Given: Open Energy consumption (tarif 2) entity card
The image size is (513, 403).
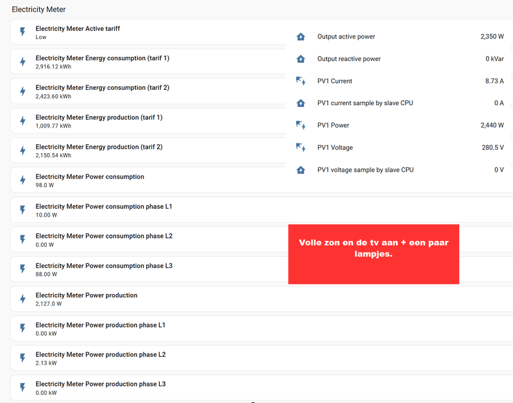Looking at the screenshot, I should tap(103, 91).
